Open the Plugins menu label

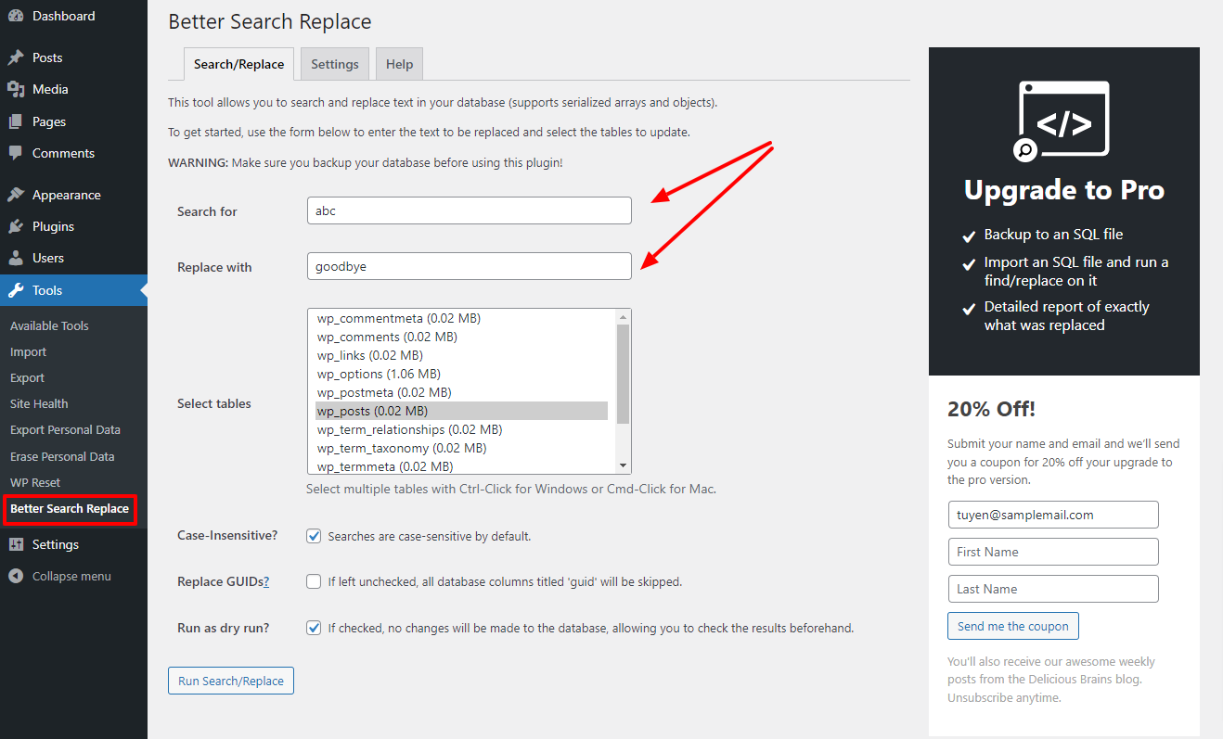pyautogui.click(x=53, y=226)
